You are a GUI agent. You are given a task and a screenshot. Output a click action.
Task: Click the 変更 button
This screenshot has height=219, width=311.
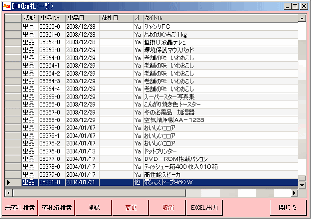coord(131,208)
